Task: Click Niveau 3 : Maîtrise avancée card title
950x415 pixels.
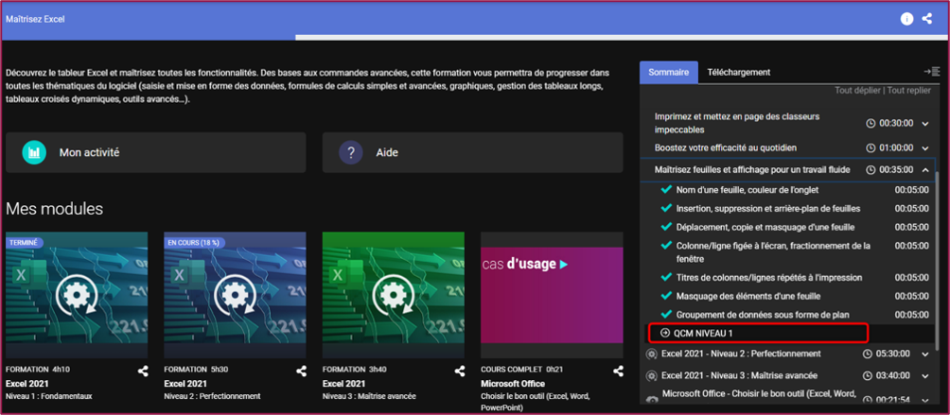Action: click(370, 396)
